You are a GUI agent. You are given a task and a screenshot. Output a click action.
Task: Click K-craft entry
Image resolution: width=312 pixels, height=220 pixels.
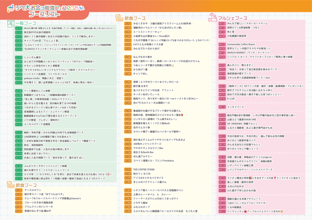[x=227, y=98]
